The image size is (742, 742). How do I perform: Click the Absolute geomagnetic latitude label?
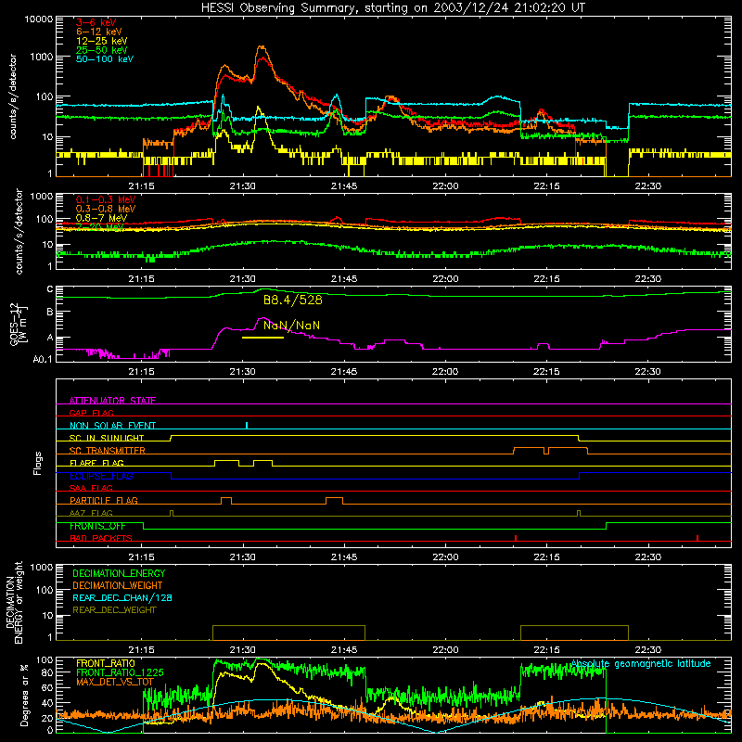[x=641, y=664]
